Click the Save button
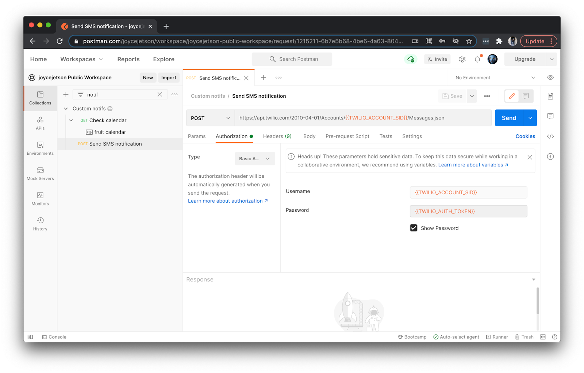The image size is (584, 373). coord(452,96)
